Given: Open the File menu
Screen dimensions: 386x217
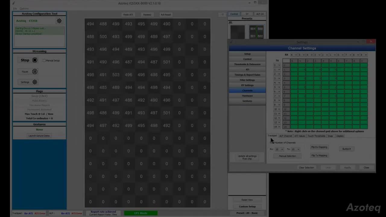Looking at the screenshot, I should coord(15,8).
